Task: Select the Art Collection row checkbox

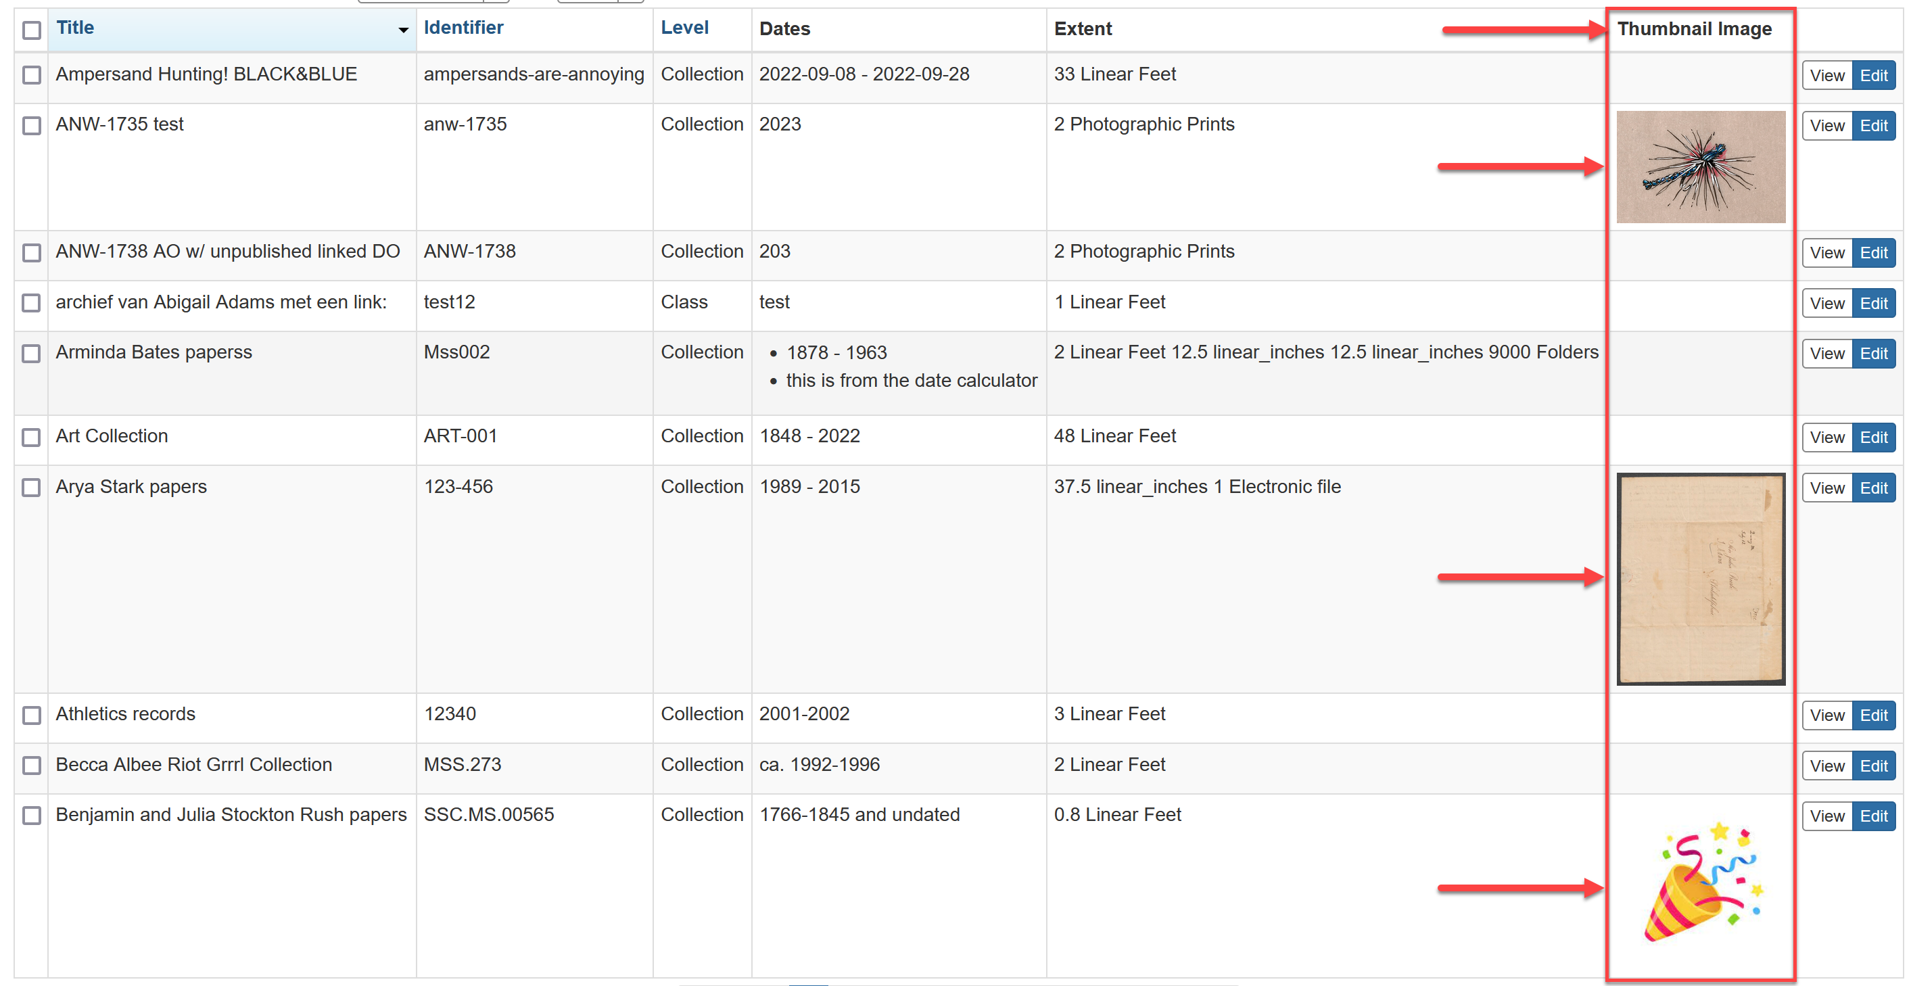Action: [31, 437]
